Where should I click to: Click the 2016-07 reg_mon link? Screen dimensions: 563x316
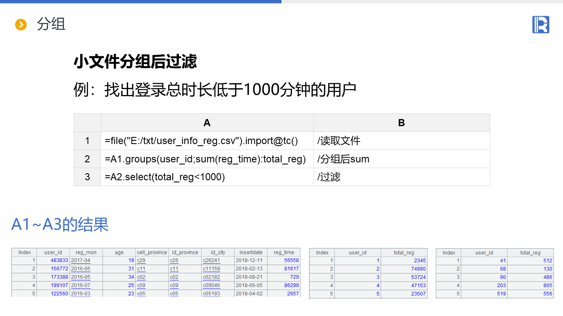tap(80, 286)
